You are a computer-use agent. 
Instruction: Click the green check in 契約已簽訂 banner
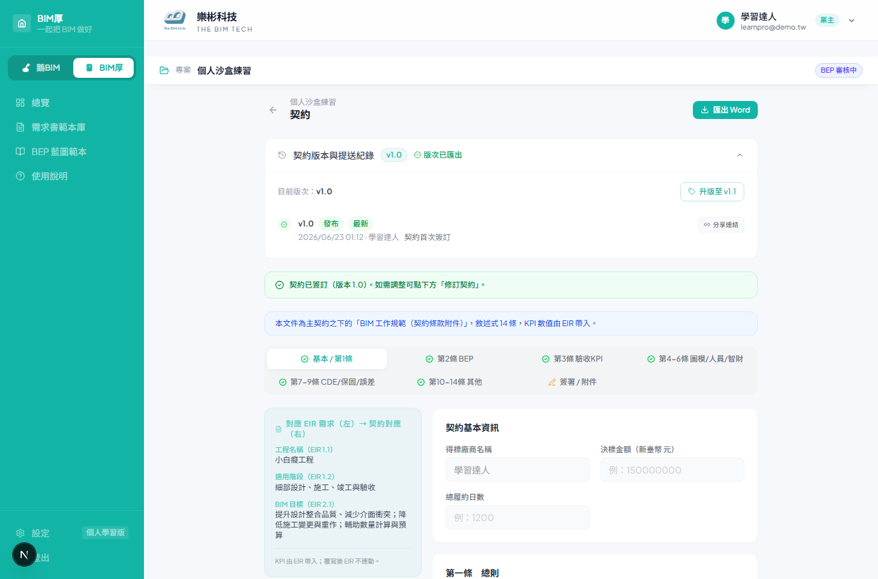280,285
